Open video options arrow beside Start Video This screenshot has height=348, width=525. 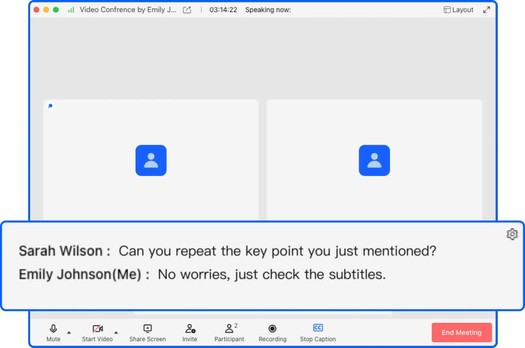116,332
